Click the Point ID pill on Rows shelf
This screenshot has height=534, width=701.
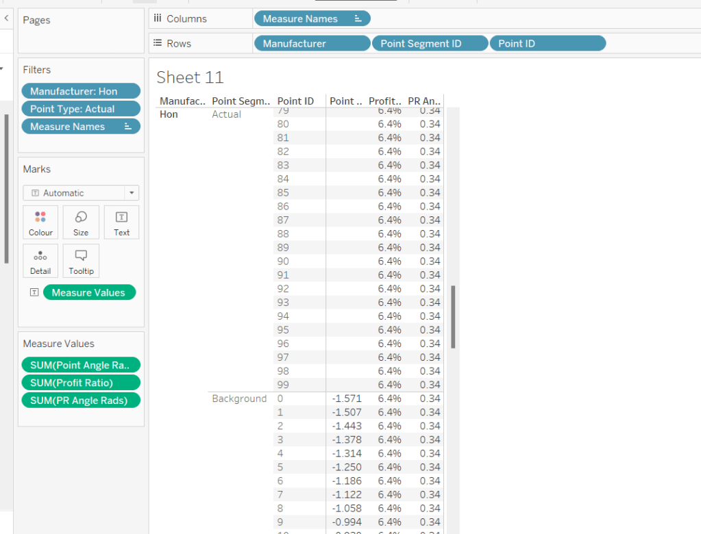(x=547, y=44)
